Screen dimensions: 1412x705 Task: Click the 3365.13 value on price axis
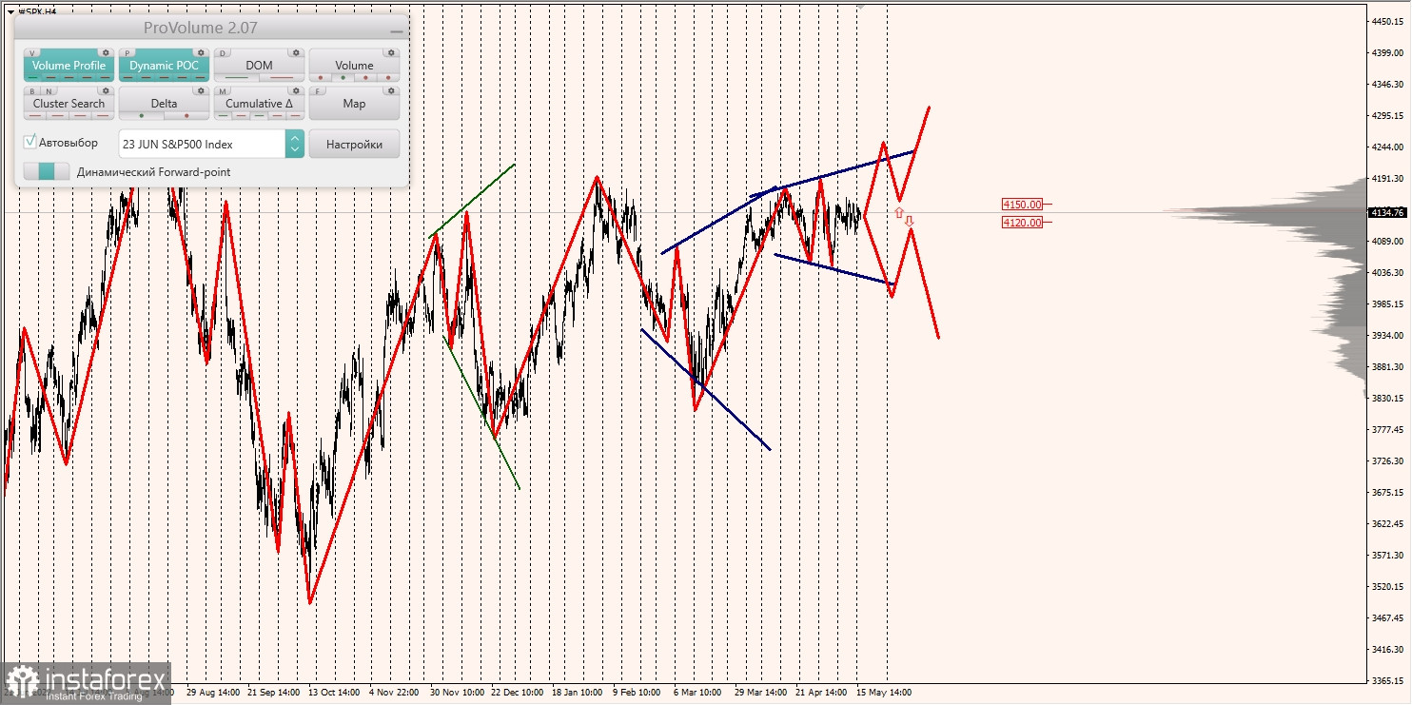tap(1387, 680)
